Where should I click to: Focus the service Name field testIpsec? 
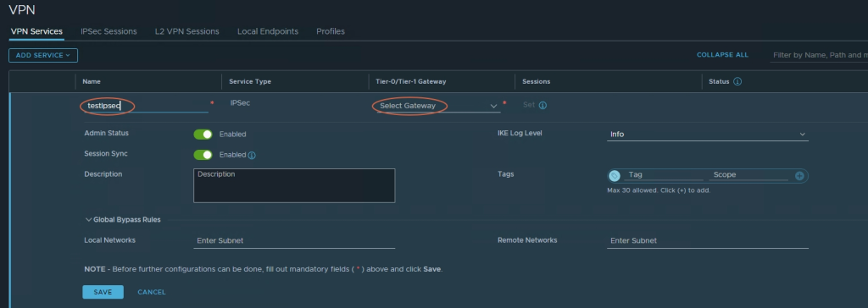tap(147, 106)
